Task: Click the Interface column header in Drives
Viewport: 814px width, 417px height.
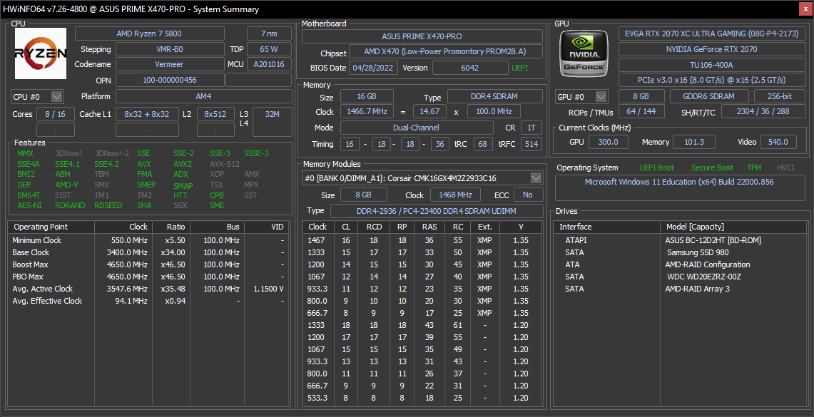Action: pyautogui.click(x=575, y=227)
